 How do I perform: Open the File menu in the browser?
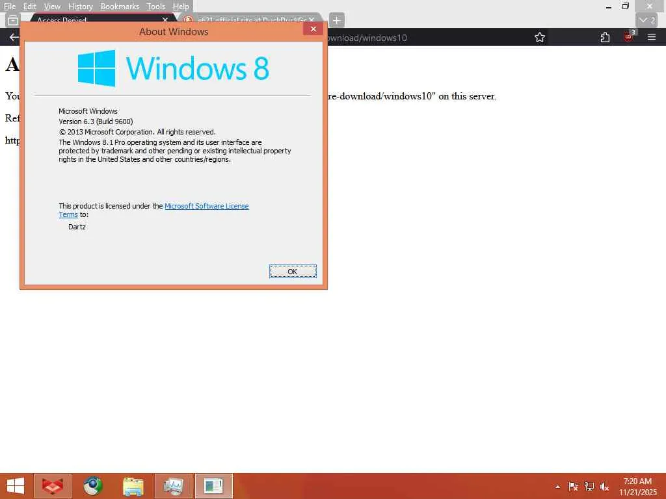pyautogui.click(x=9, y=6)
